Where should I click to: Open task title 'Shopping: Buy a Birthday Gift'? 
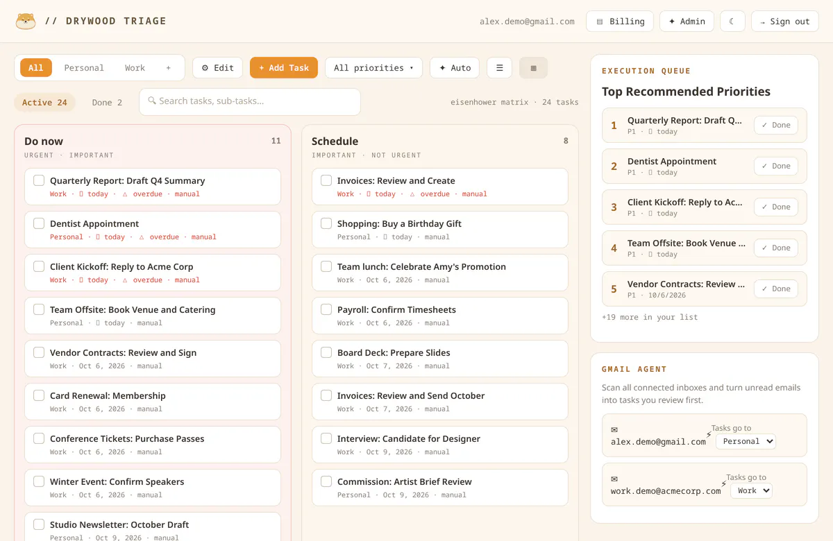click(399, 223)
